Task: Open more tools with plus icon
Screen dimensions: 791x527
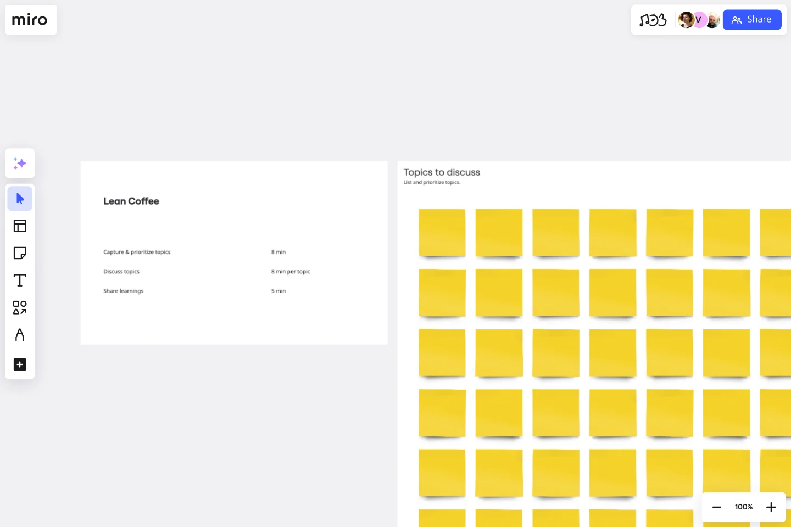Action: [20, 365]
